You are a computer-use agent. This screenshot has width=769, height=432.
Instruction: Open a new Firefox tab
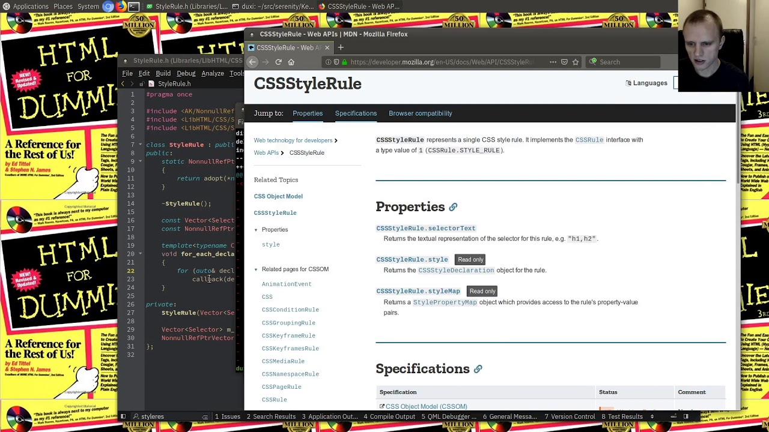341,47
